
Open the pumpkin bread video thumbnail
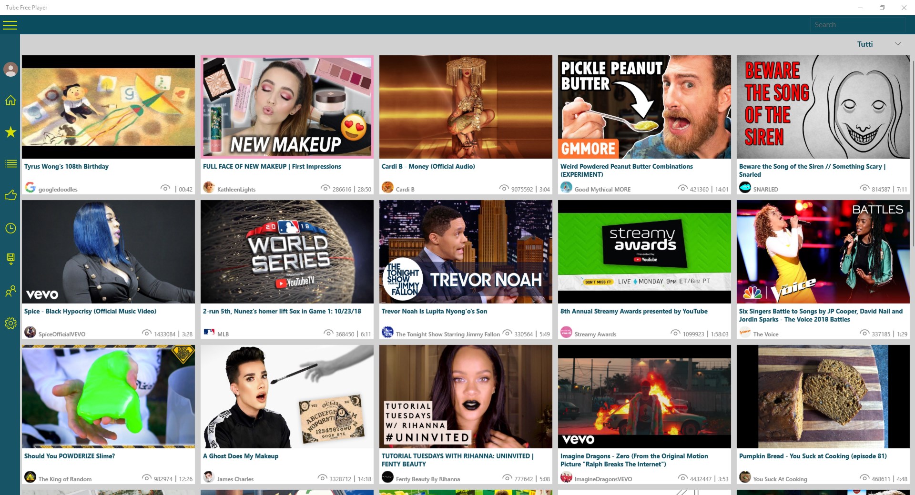823,396
